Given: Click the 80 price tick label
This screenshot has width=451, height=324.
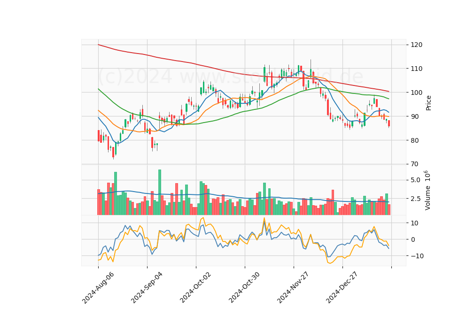Looking at the screenshot, I should tap(414, 140).
